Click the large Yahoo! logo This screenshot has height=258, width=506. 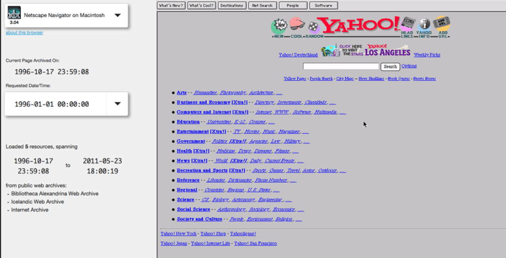360,25
